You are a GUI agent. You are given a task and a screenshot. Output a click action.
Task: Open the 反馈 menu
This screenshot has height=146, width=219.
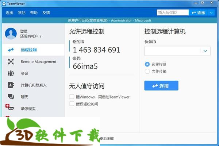coord(46,13)
